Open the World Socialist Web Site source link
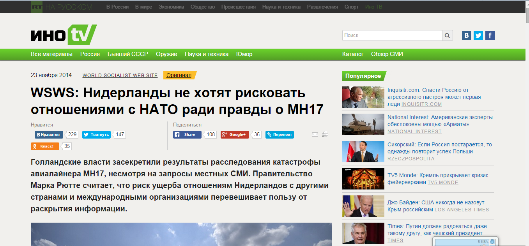This screenshot has width=529, height=246. (120, 76)
